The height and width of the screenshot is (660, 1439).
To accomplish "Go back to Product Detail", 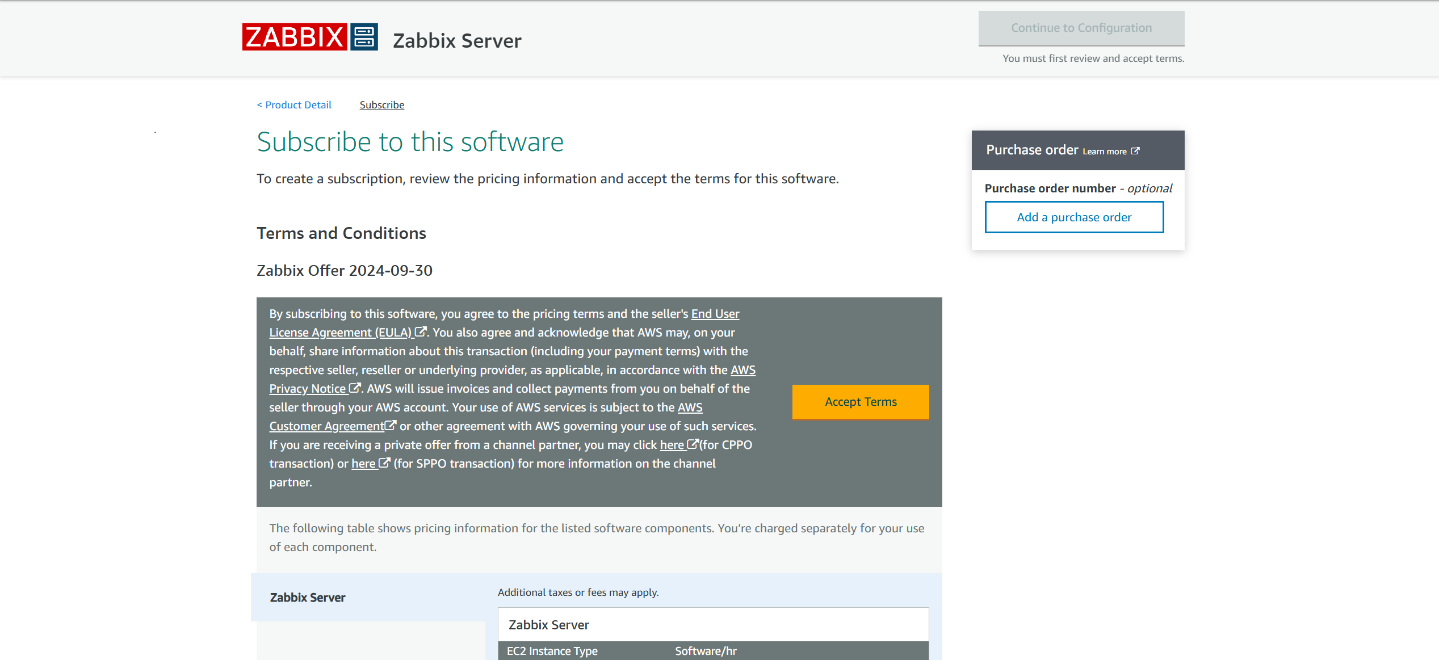I will click(294, 105).
